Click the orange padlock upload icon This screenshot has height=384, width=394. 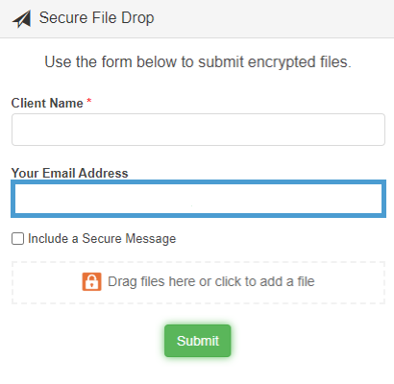(x=91, y=281)
